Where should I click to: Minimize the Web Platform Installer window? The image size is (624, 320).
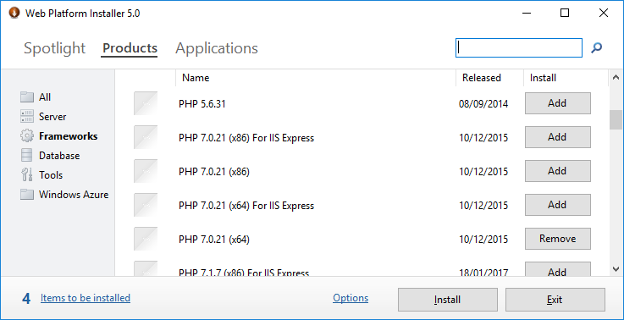click(x=527, y=14)
